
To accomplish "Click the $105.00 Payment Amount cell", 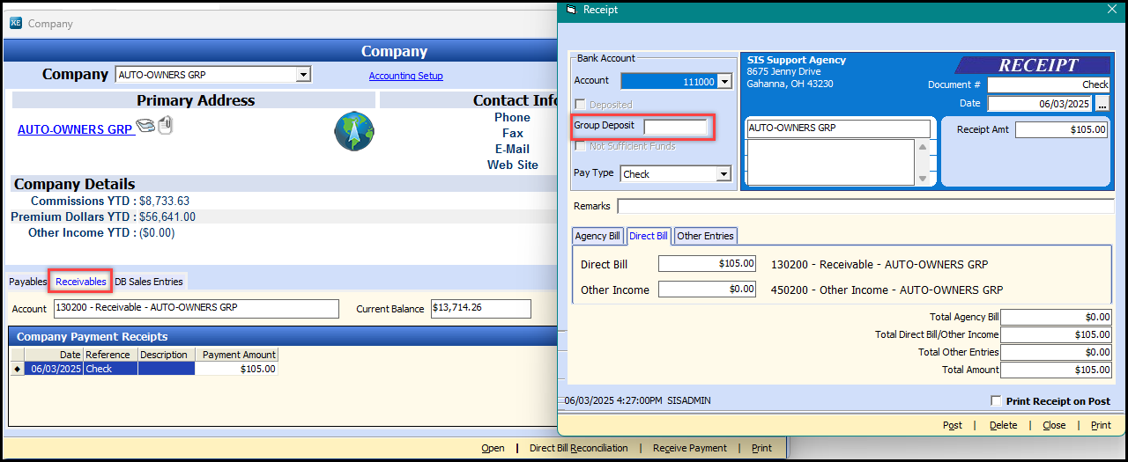I will tap(236, 369).
